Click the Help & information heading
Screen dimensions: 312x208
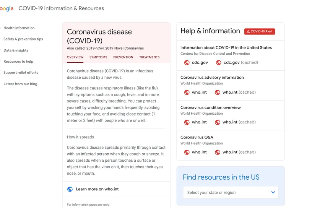click(210, 31)
